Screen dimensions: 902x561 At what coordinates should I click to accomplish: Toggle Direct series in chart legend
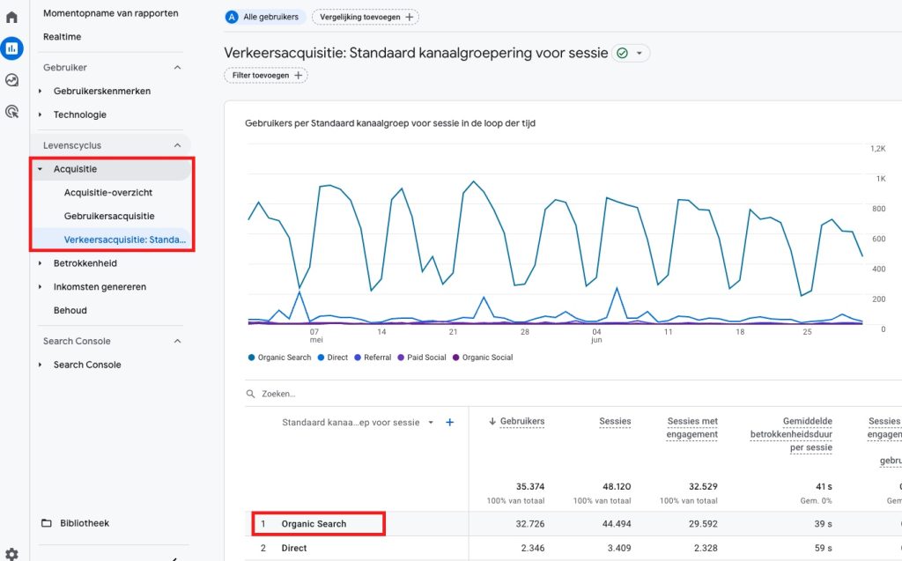pyautogui.click(x=332, y=358)
